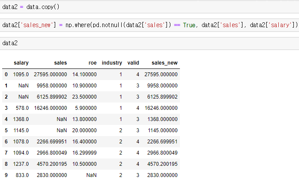Select row index 8 label
The height and width of the screenshot is (180, 299).
click(x=6, y=164)
